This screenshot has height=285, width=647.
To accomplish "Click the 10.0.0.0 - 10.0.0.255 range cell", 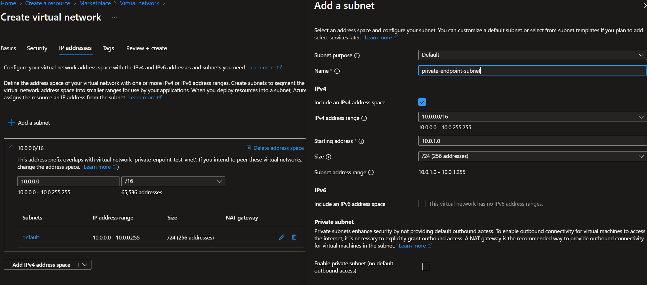I will pos(116,238).
